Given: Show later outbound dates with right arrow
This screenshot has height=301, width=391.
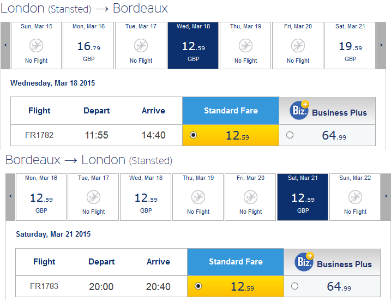Looking at the screenshot, I should [x=381, y=45].
